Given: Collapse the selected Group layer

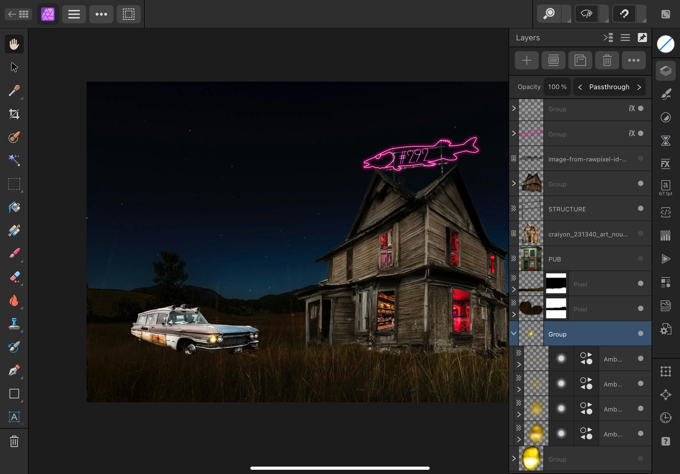Looking at the screenshot, I should (x=514, y=334).
